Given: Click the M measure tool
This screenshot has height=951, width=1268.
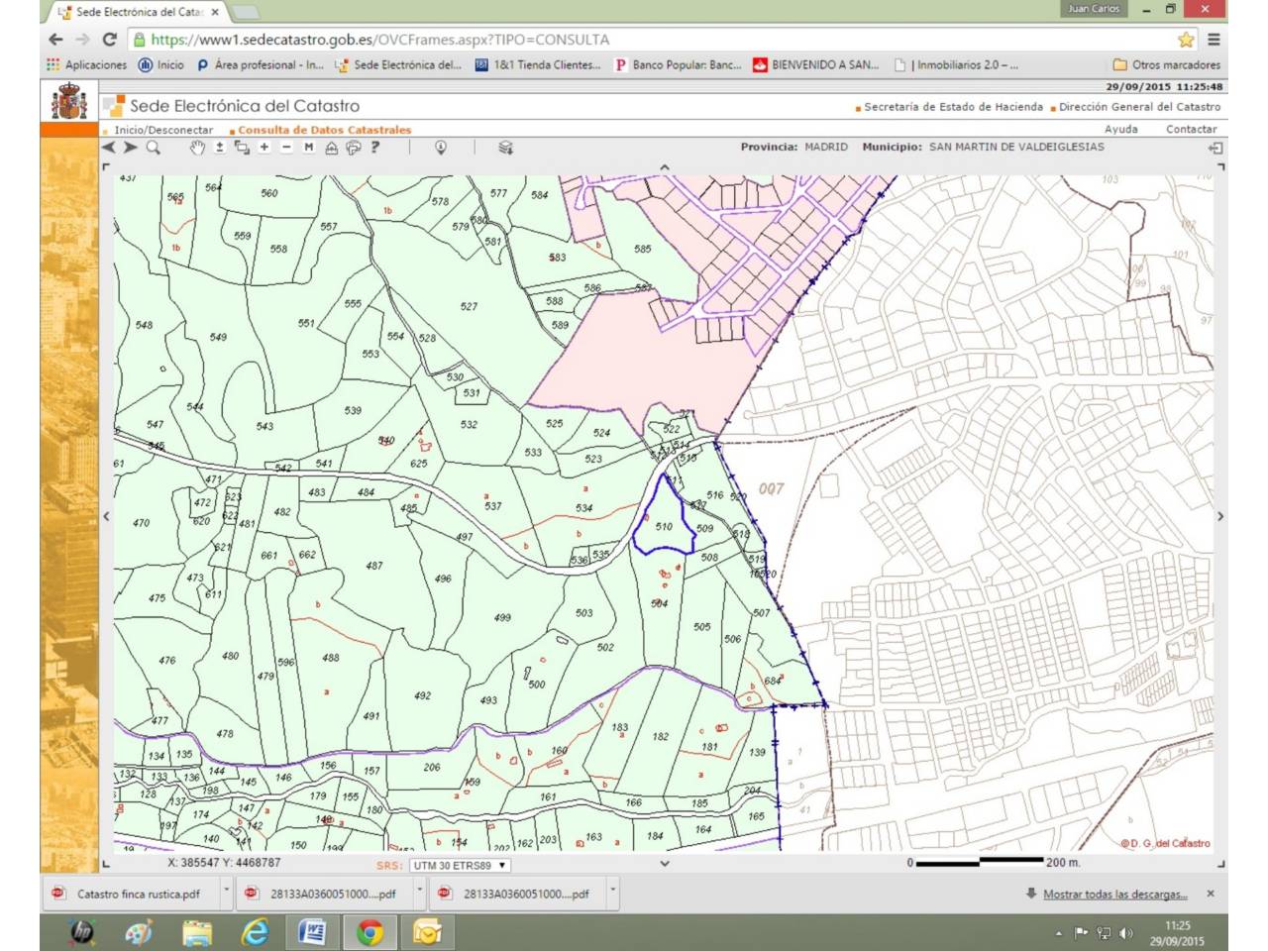Looking at the screenshot, I should [309, 148].
